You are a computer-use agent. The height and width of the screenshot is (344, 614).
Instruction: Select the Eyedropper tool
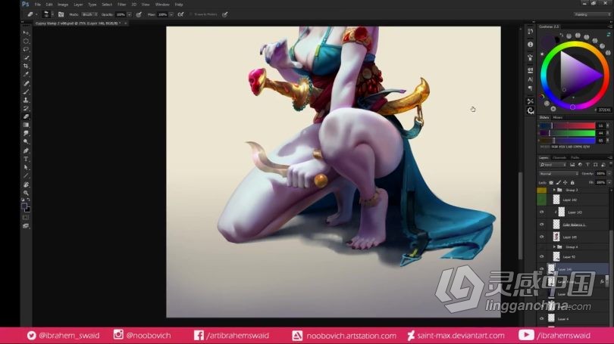point(26,74)
